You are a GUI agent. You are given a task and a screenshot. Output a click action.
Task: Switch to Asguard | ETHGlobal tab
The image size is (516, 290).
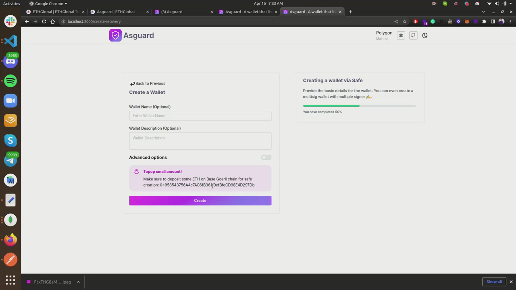tap(119, 12)
